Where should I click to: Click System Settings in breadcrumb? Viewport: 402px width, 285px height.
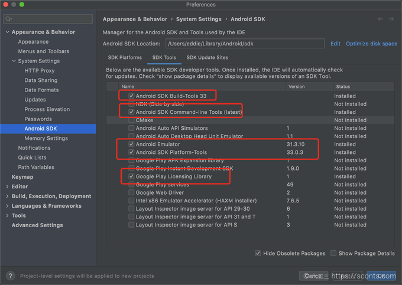coord(199,19)
